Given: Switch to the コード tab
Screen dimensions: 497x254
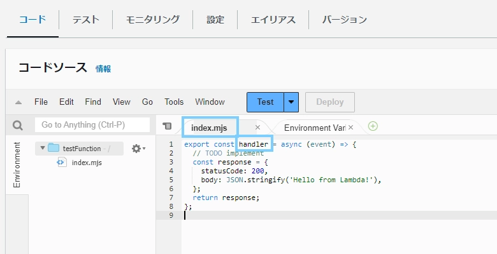Looking at the screenshot, I should 32,20.
